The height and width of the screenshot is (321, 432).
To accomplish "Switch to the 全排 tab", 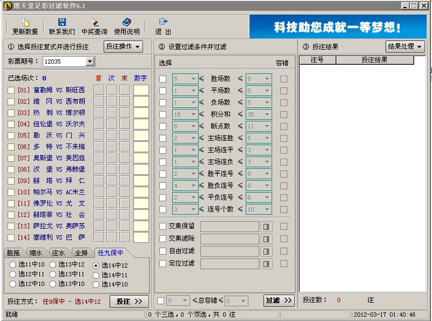I will click(81, 252).
